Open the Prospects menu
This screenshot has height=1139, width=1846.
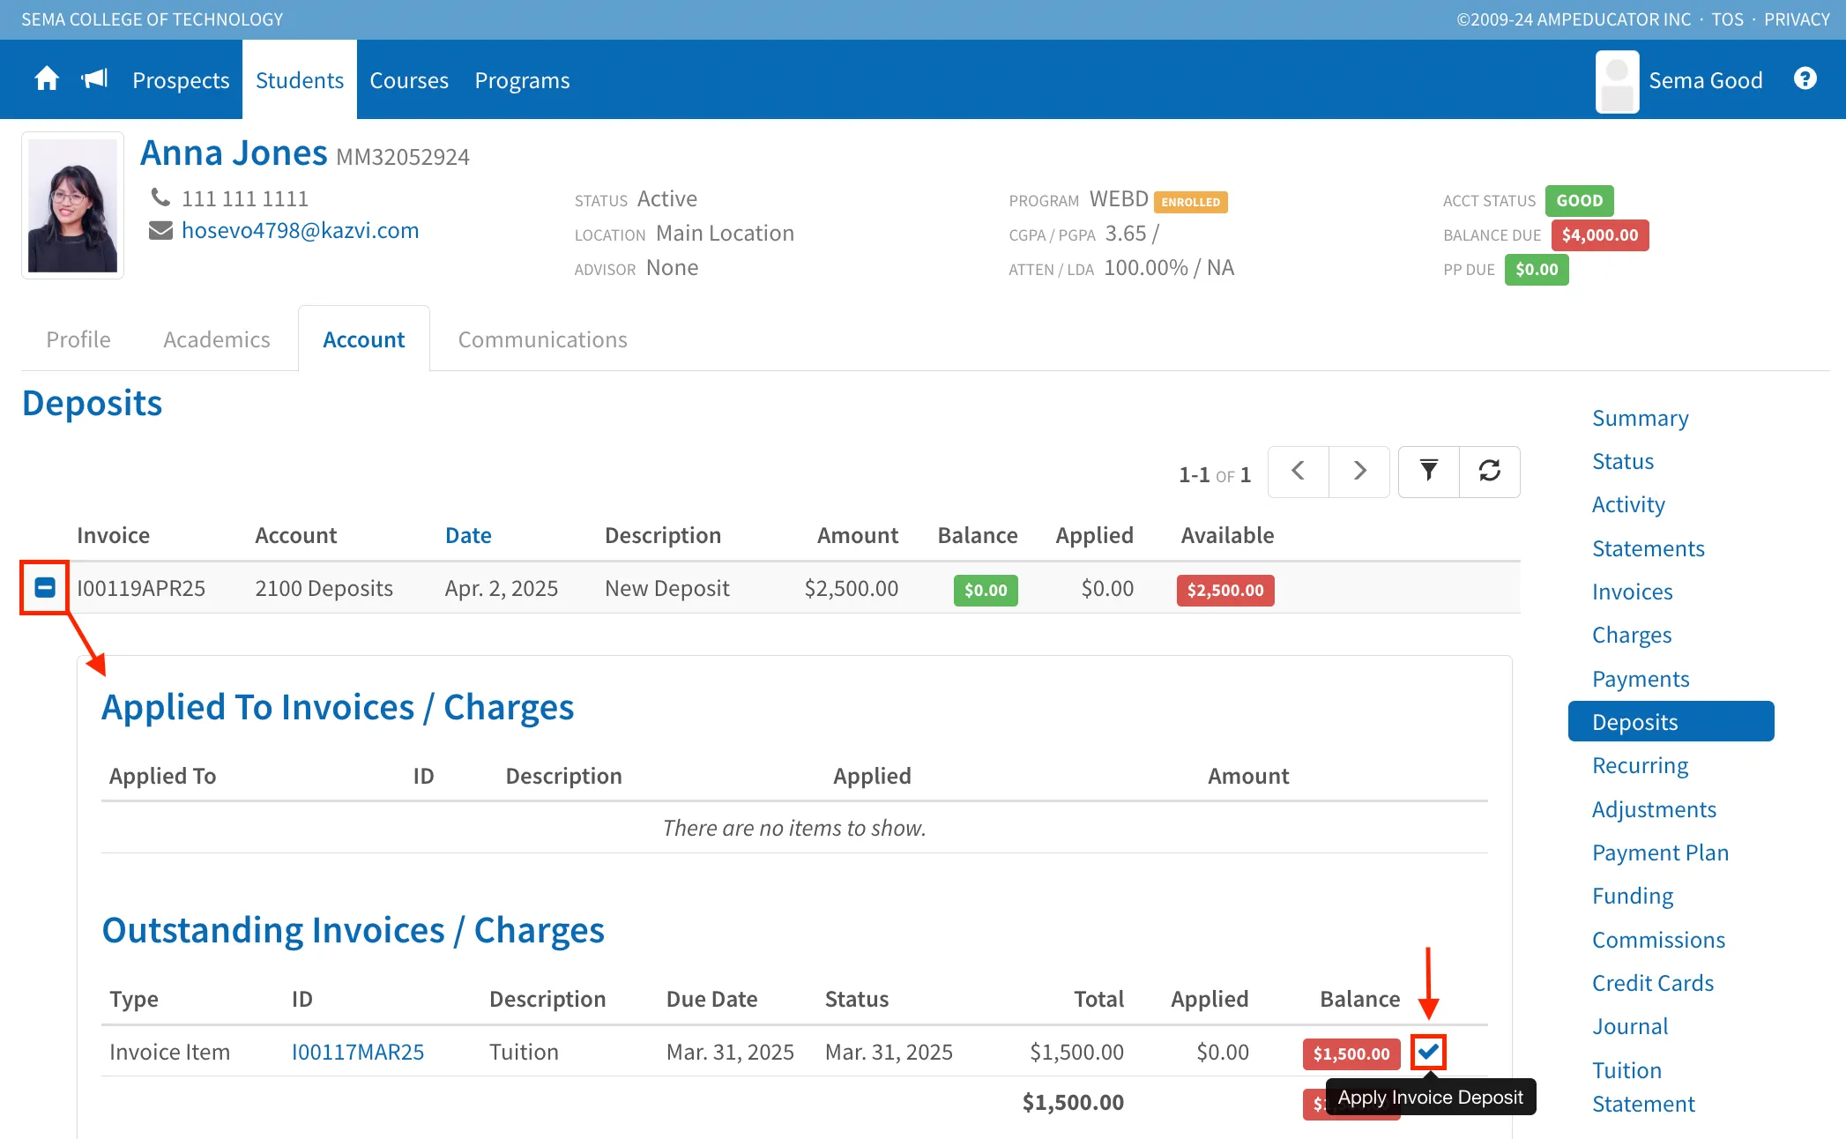point(181,80)
